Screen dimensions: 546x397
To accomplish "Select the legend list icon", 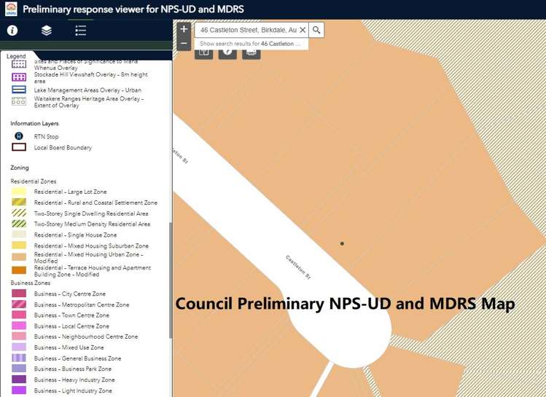I will point(80,31).
